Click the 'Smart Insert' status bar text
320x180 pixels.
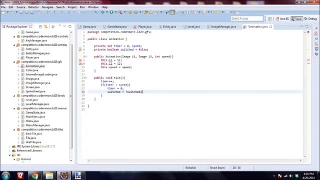tap(217, 168)
